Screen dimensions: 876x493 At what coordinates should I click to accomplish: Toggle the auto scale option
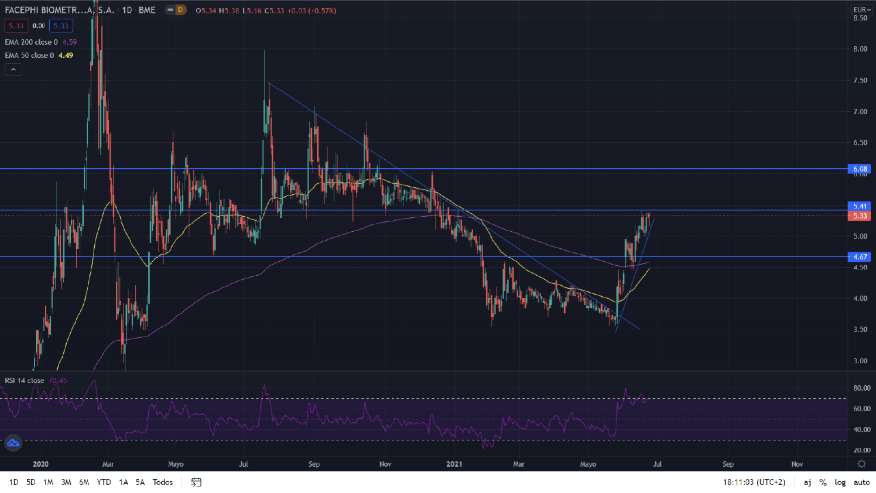[861, 482]
